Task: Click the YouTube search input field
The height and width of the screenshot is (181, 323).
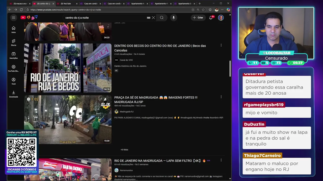Action: (x=105, y=18)
